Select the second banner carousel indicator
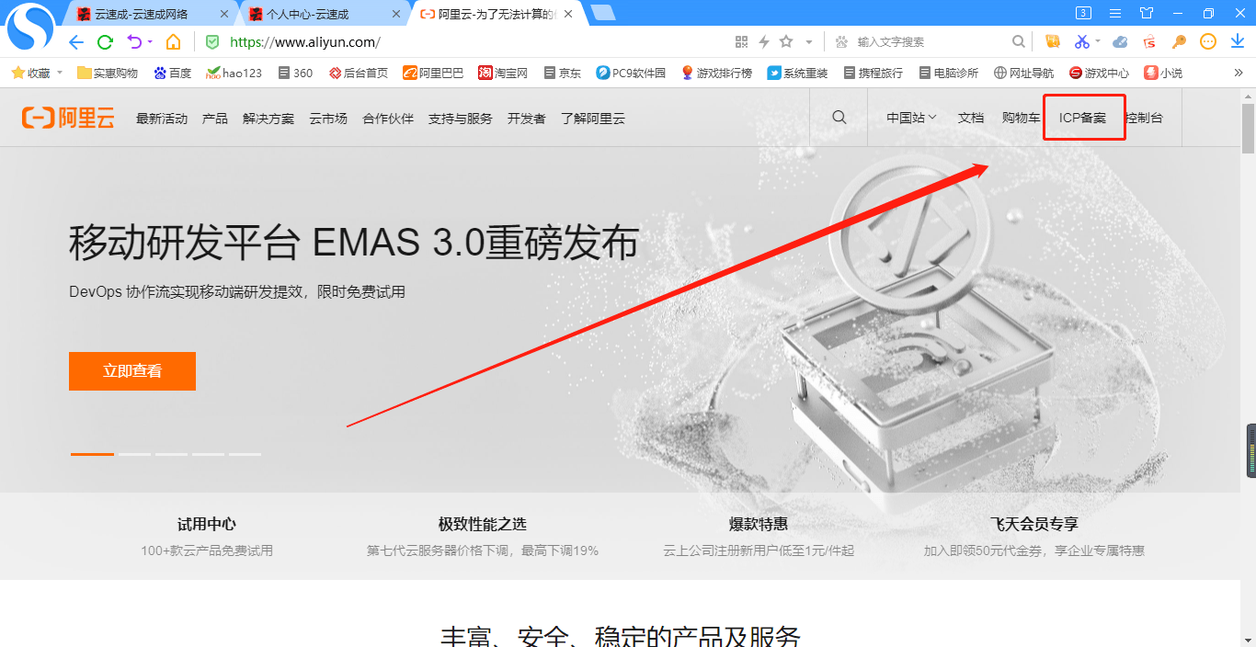 point(134,454)
